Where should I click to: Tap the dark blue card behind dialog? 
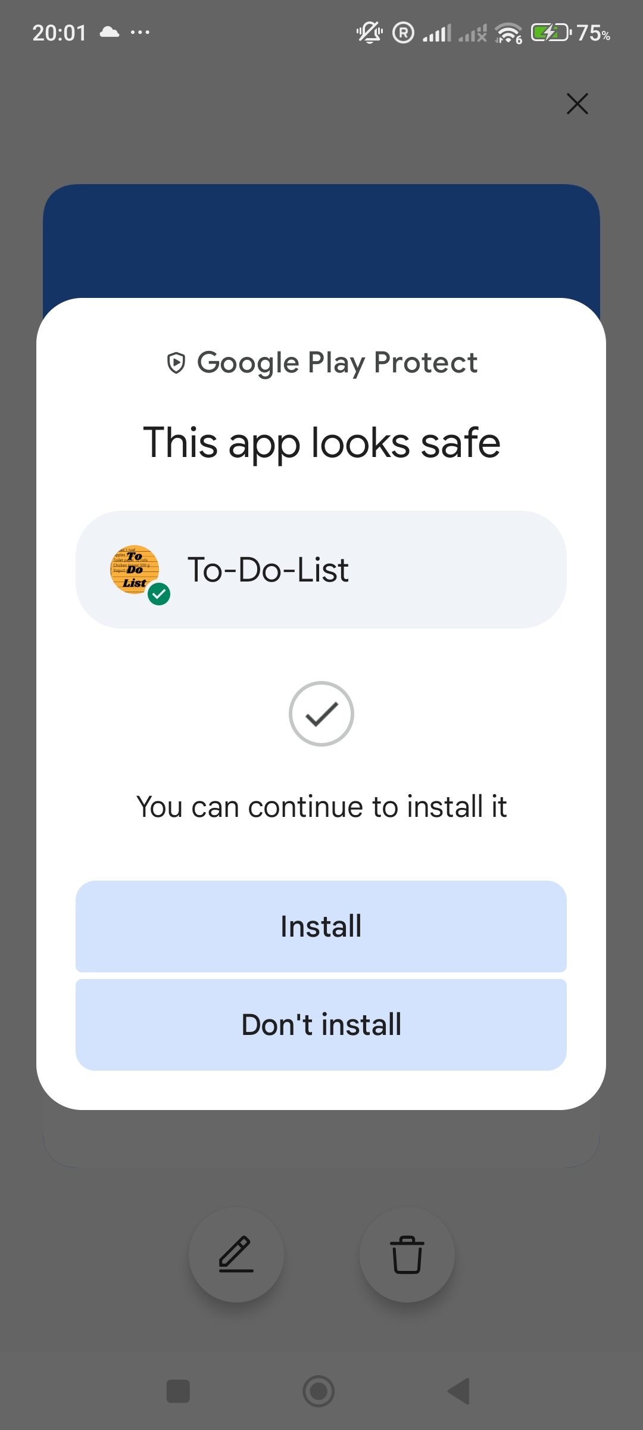(x=321, y=241)
